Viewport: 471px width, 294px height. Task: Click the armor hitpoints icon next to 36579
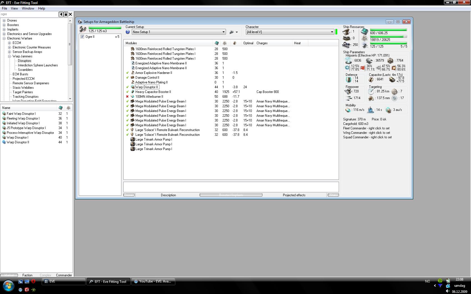pos(369,60)
